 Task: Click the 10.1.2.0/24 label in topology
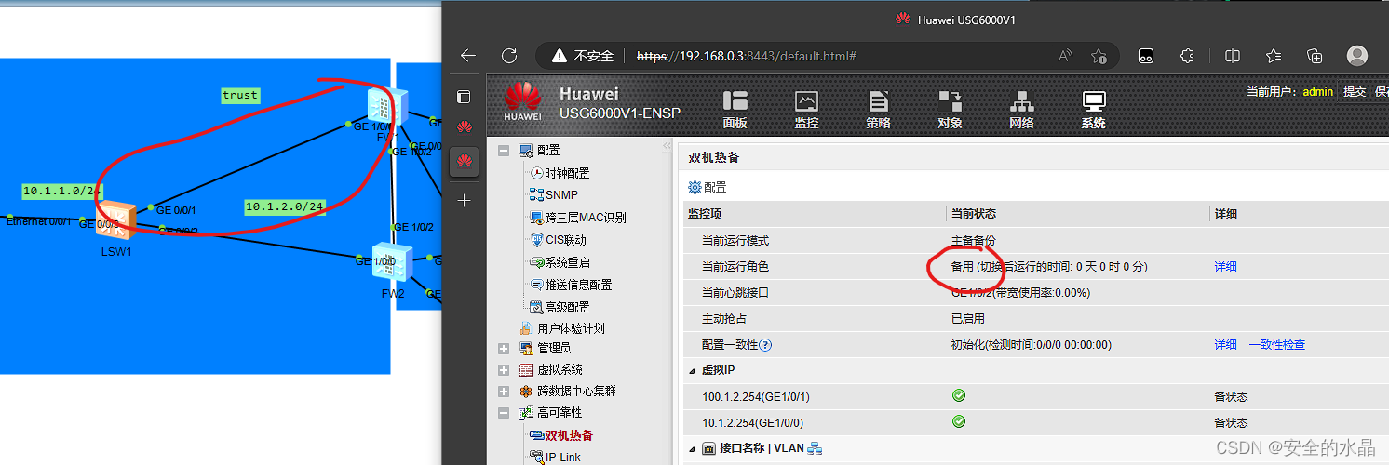coord(285,206)
